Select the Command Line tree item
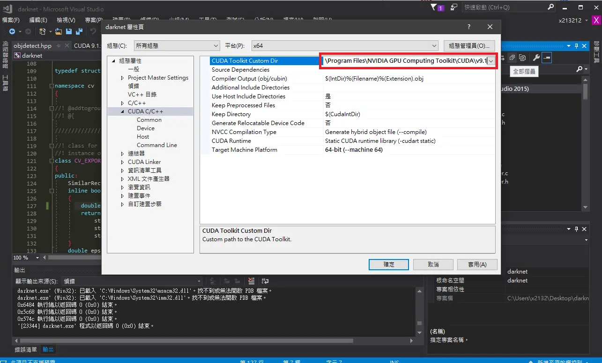This screenshot has height=363, width=602. coord(157,145)
